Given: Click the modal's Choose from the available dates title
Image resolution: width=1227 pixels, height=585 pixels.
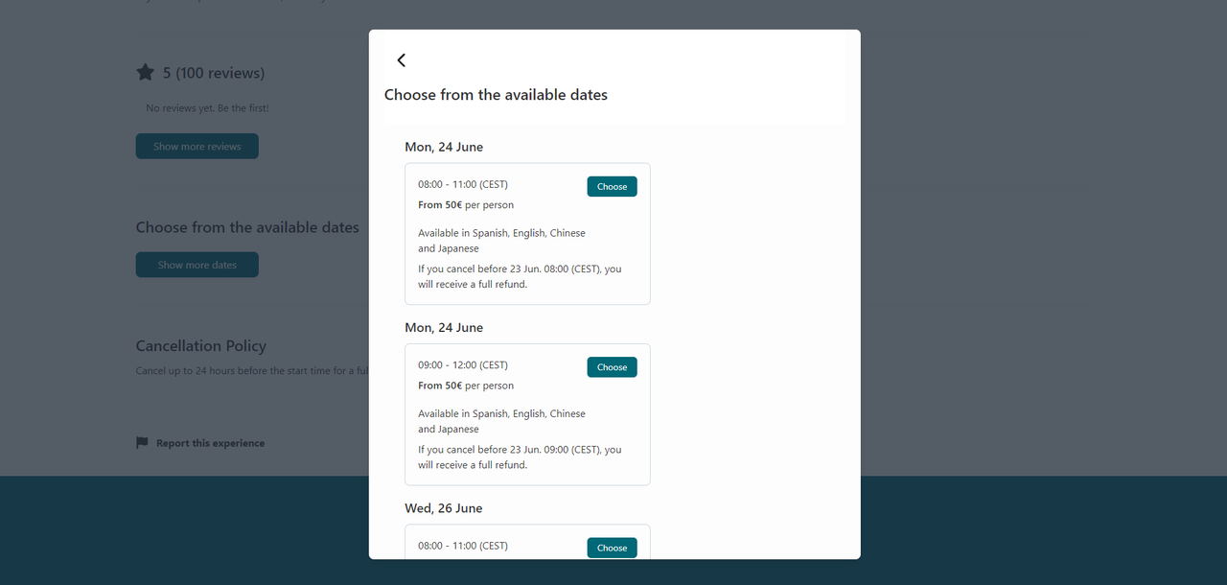Looking at the screenshot, I should 496,95.
